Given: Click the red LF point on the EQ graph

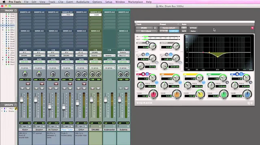Looking at the screenshot, I should tap(203, 52).
